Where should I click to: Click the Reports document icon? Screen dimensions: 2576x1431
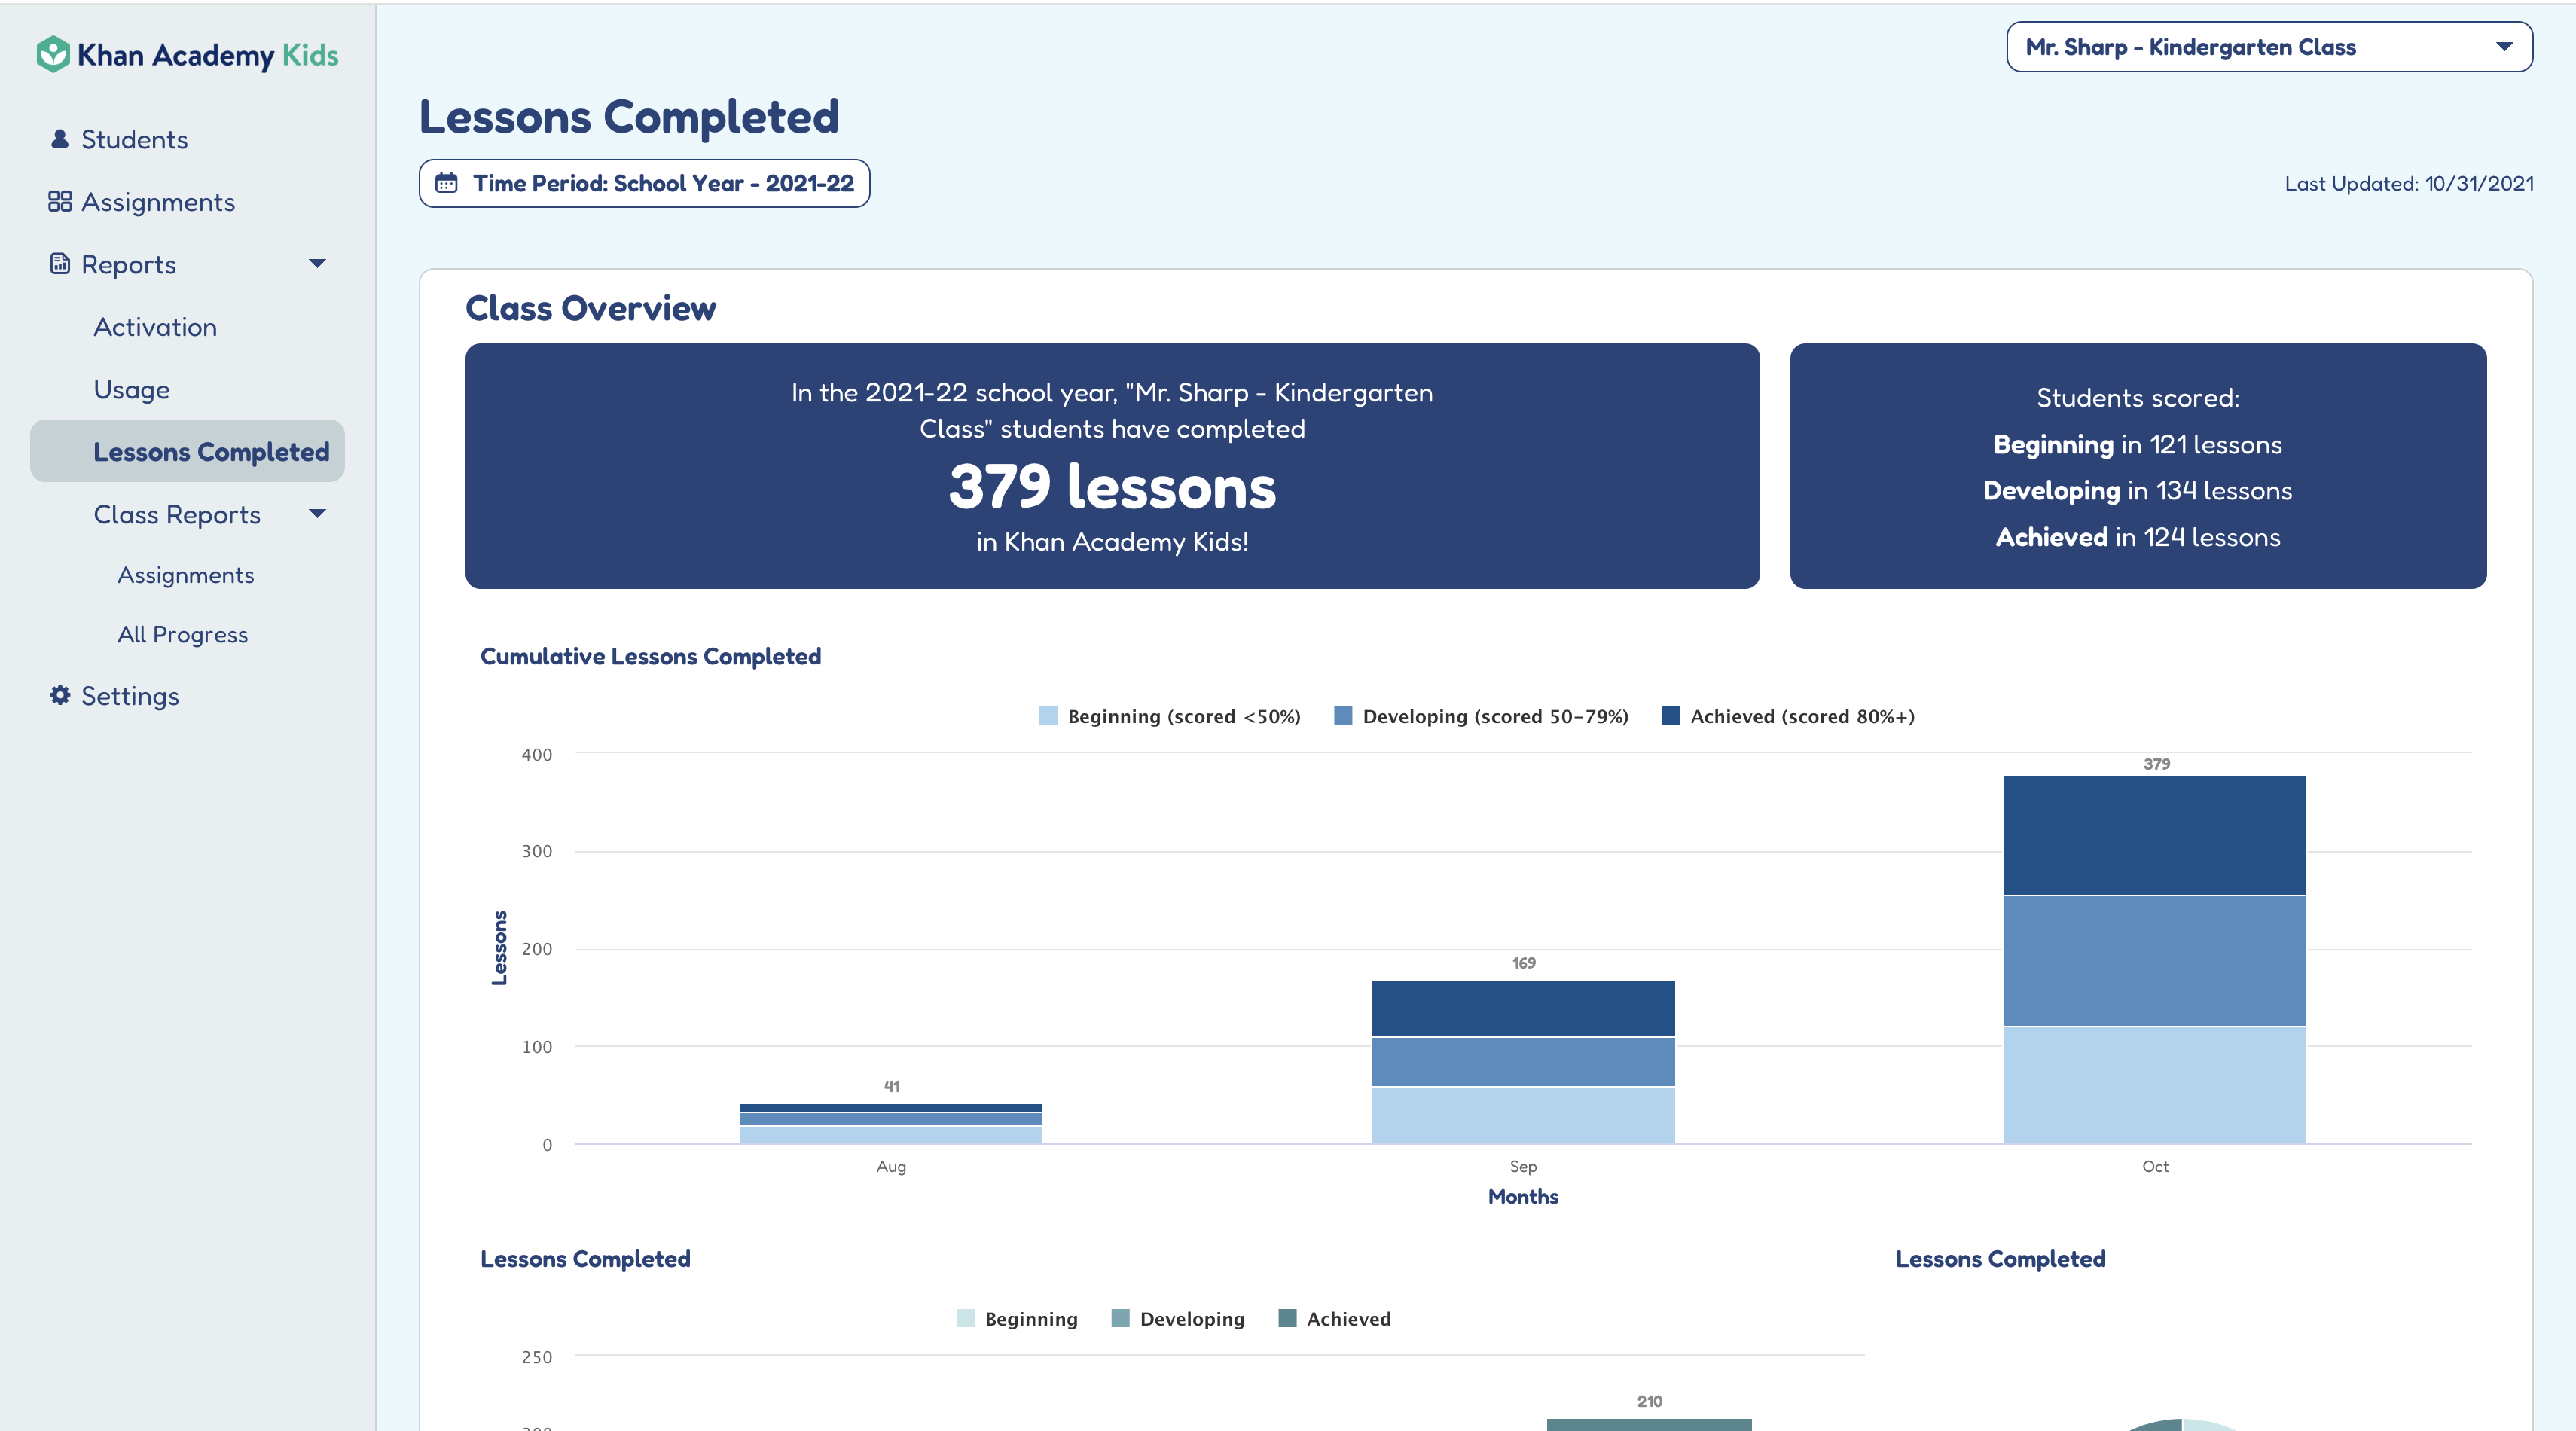tap(60, 264)
